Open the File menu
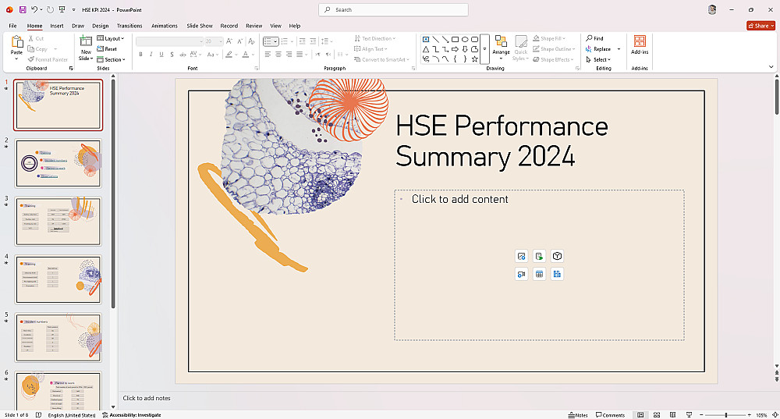Viewport: 780px width, 419px height. [13, 26]
